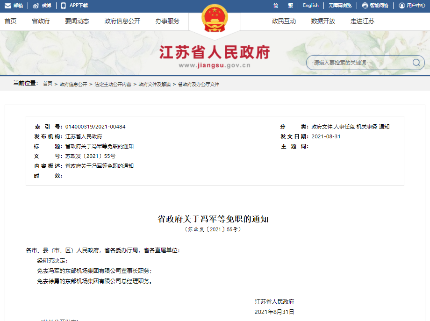
Task: Open the 省政府 navigation menu
Action: [x=41, y=21]
